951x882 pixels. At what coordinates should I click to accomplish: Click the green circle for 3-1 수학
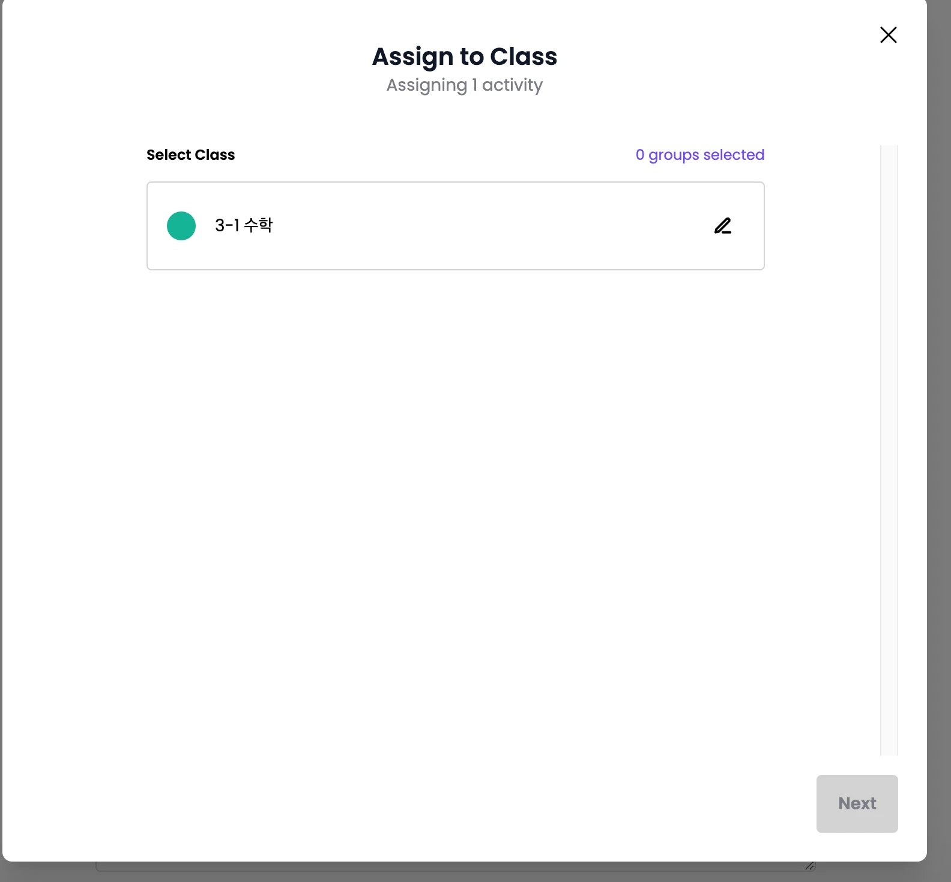click(x=181, y=226)
